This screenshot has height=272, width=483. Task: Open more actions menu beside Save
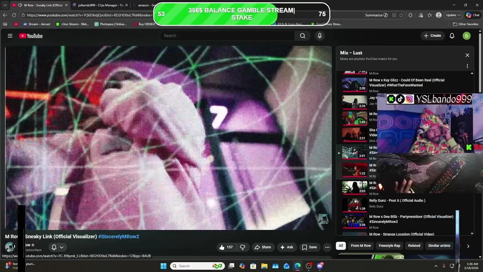pos(327,247)
